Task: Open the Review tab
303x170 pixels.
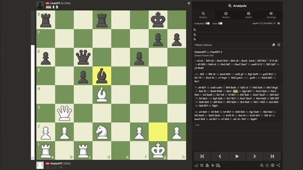Action: (226, 15)
